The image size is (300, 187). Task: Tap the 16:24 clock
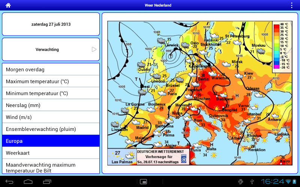(x=273, y=181)
